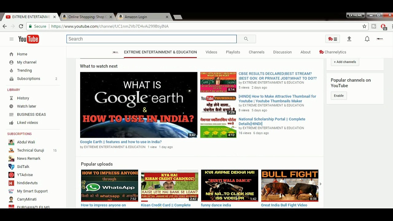Image resolution: width=393 pixels, height=221 pixels.
Task: Play the Google Earth large video thumbnail
Action: coord(139,105)
